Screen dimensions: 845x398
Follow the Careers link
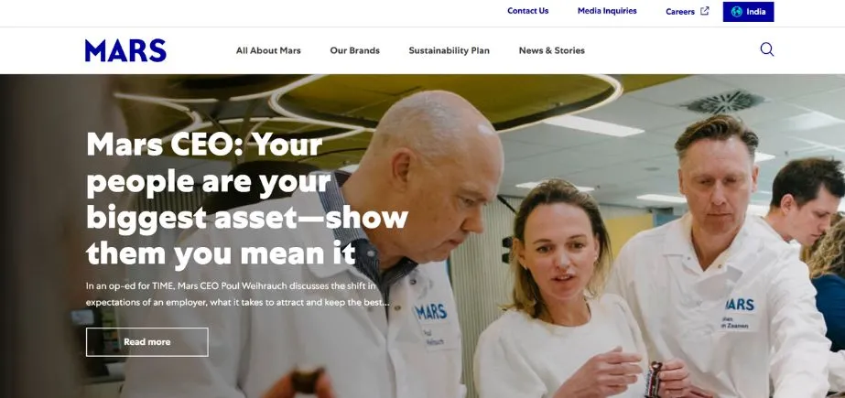(x=680, y=11)
